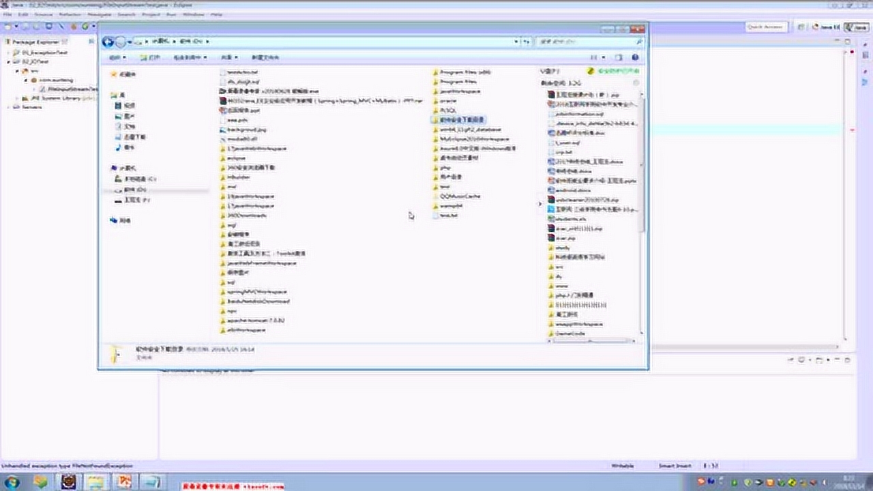
Task: Select Favorites (收藏夹) in navigation pane
Action: (123, 74)
